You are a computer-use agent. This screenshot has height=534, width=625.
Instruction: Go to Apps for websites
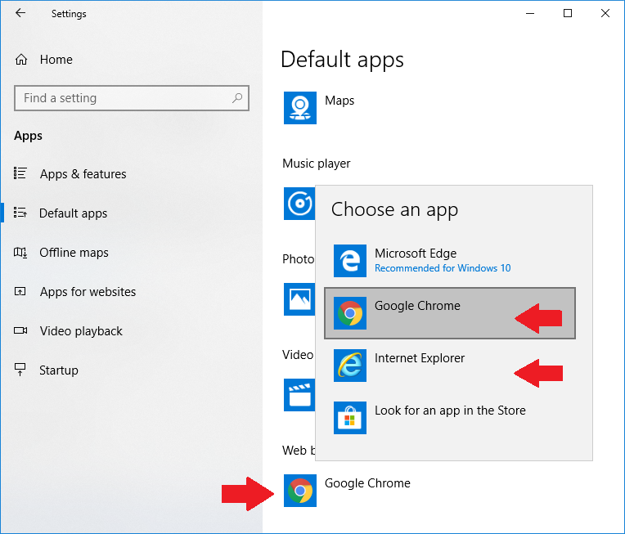(x=88, y=292)
